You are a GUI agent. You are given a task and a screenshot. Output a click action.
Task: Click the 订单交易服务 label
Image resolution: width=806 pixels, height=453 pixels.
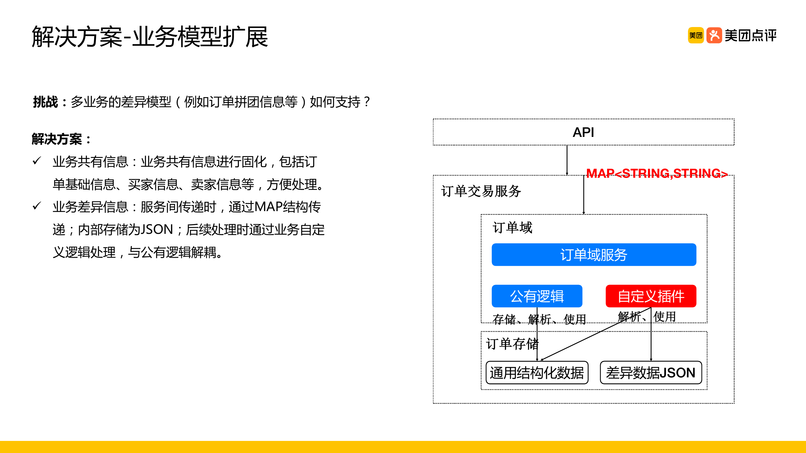tap(481, 191)
